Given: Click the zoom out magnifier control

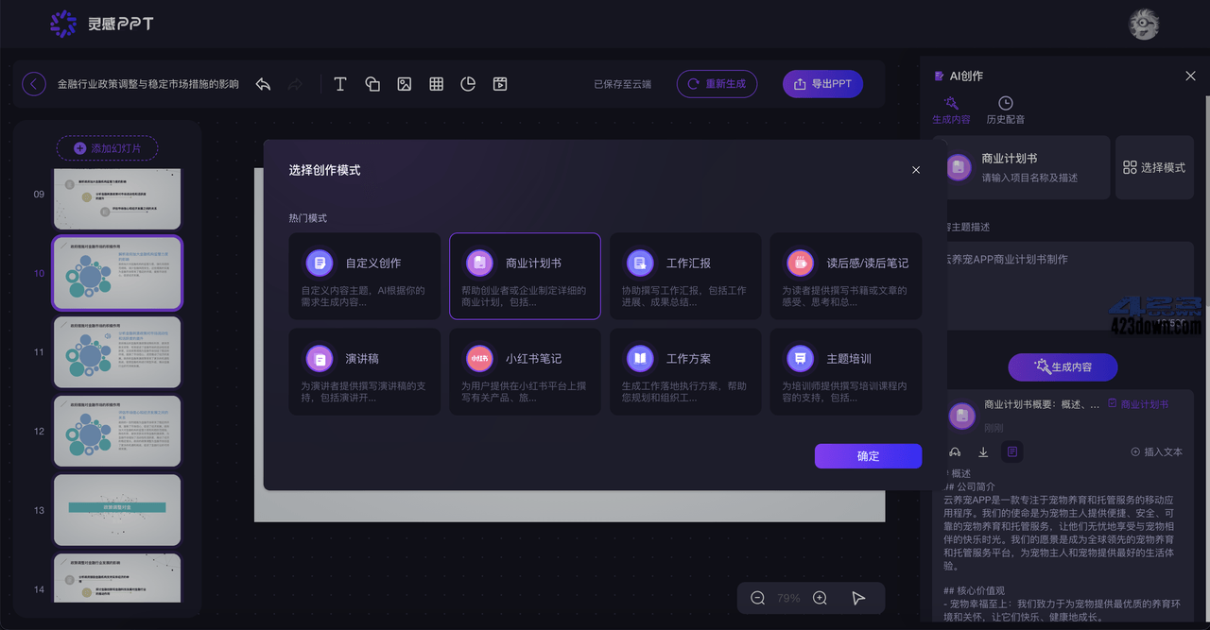Looking at the screenshot, I should [757, 597].
